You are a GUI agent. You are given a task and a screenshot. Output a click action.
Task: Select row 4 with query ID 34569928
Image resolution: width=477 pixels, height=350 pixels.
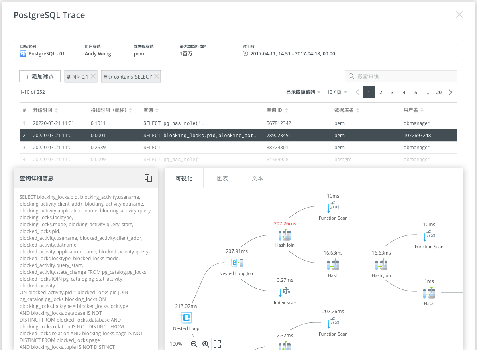238,159
